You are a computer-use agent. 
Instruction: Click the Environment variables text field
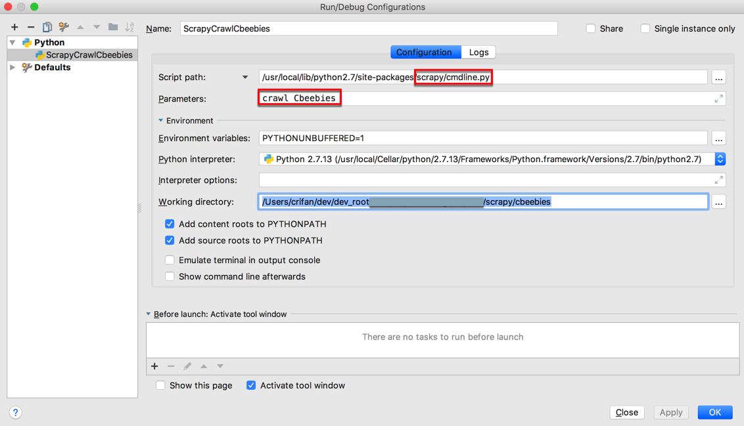483,138
